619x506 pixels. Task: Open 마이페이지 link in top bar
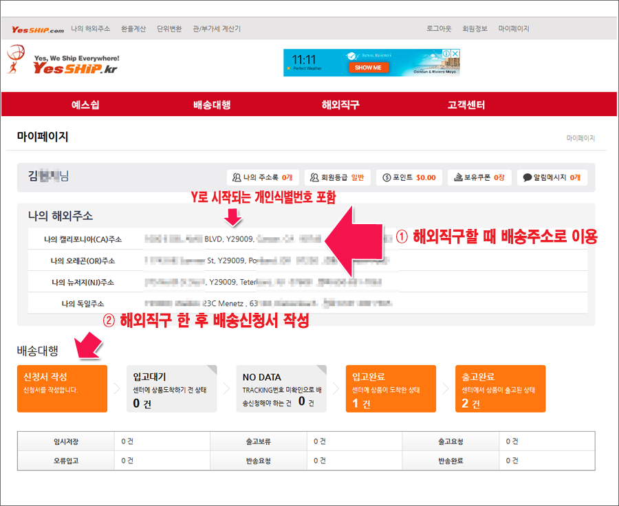tap(514, 29)
